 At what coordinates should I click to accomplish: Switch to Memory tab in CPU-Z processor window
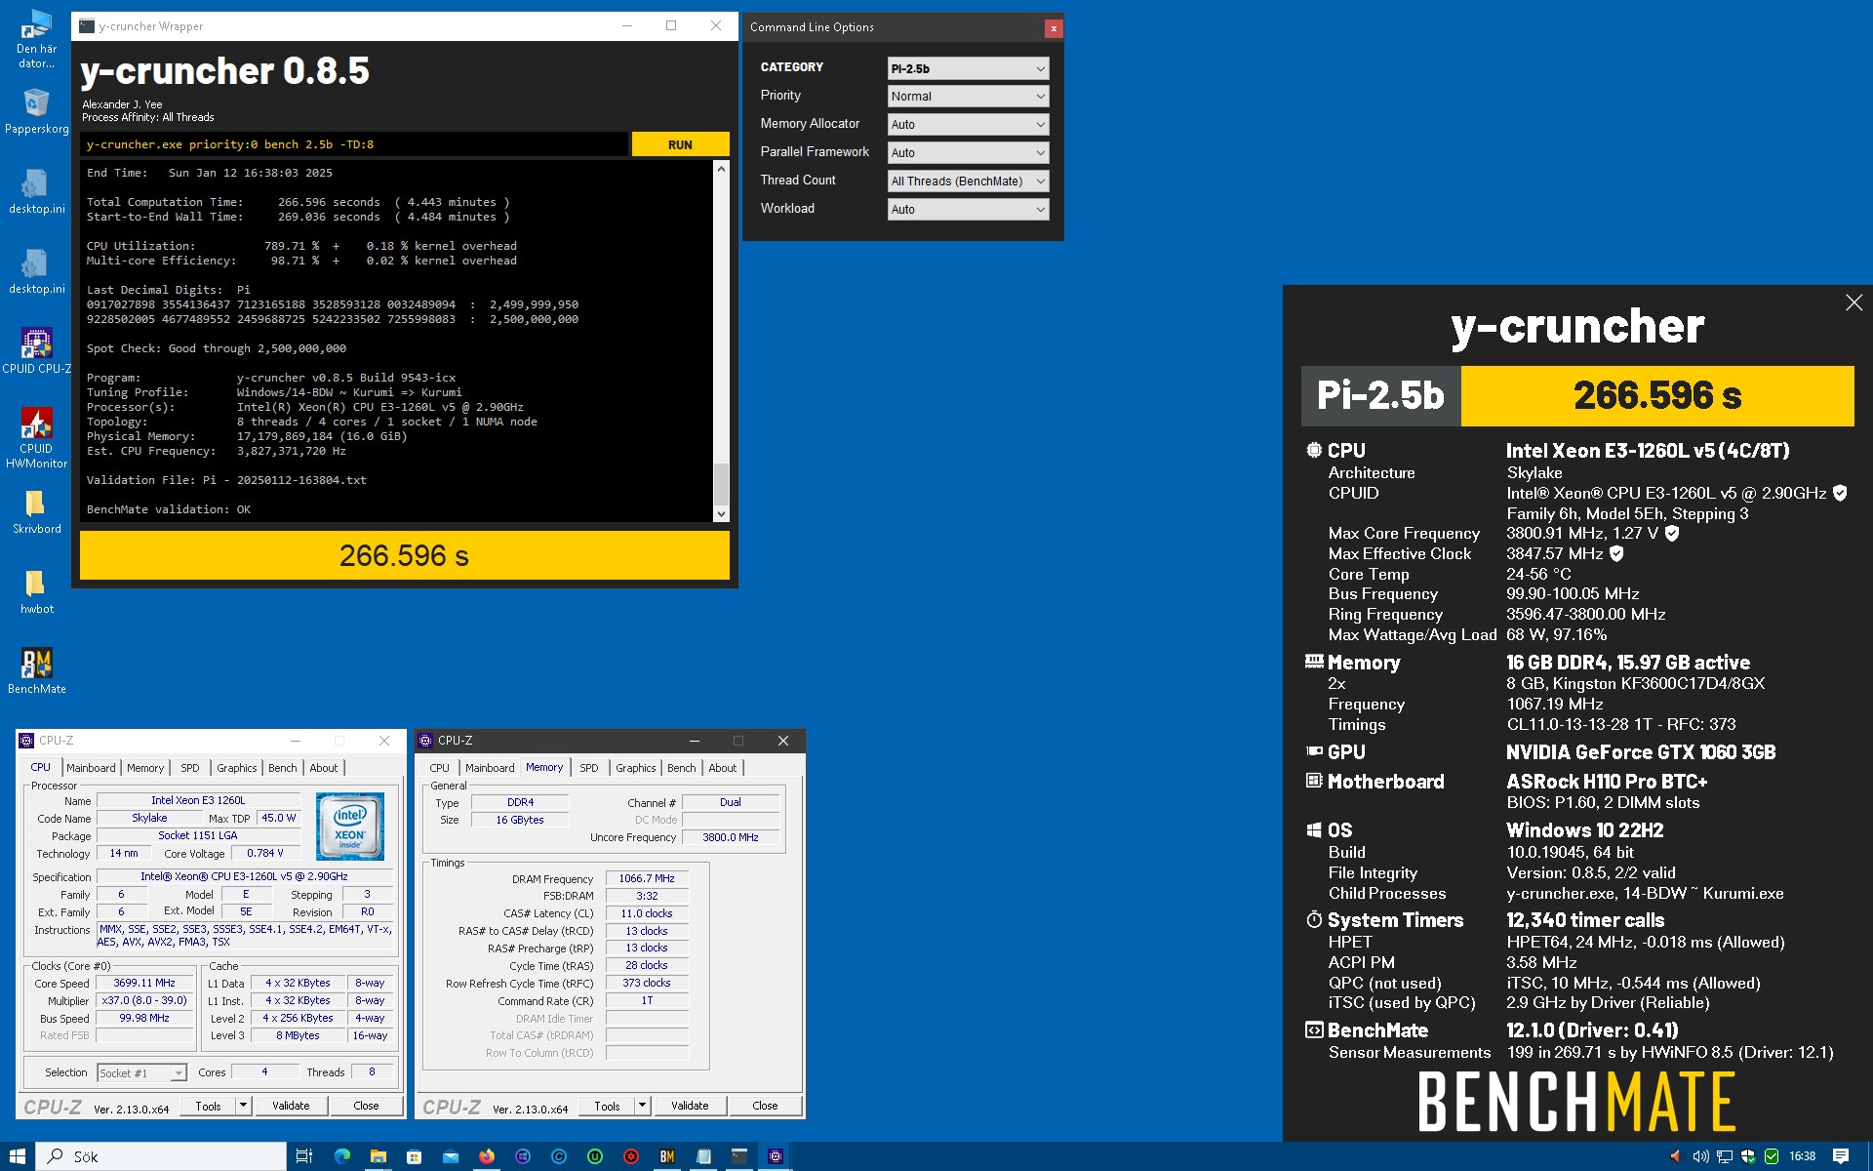145,768
